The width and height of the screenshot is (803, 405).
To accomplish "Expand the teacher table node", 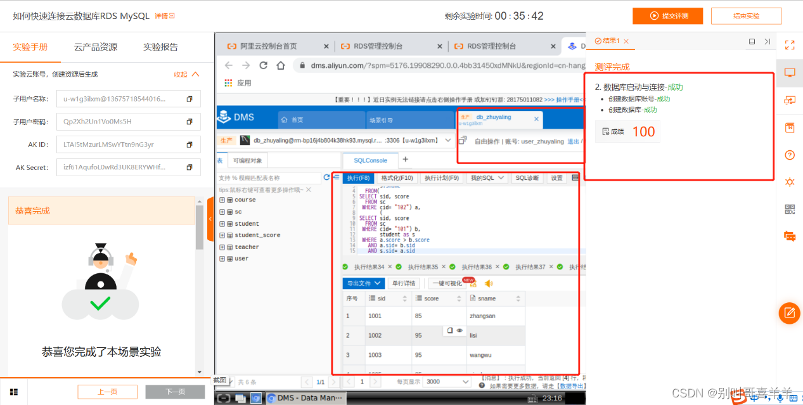I will tap(222, 247).
